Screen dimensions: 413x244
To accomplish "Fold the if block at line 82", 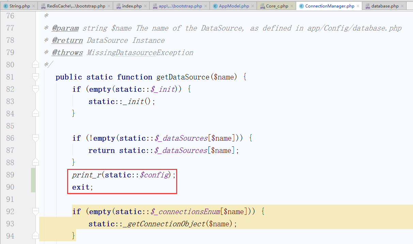I will click(35, 89).
